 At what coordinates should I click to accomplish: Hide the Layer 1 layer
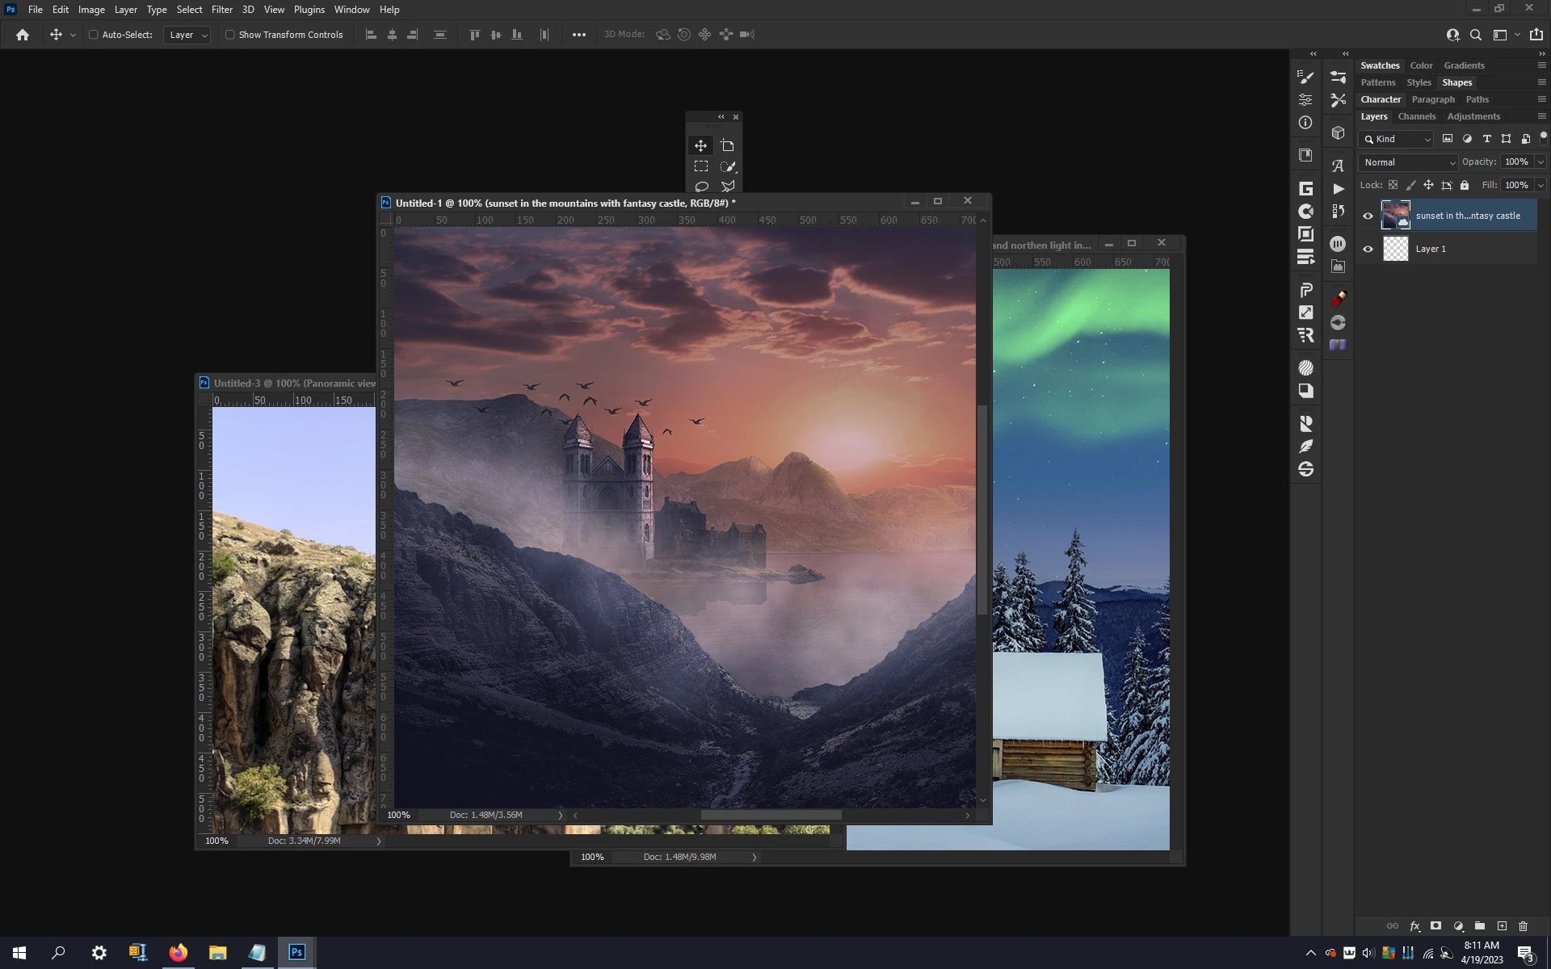click(x=1368, y=249)
